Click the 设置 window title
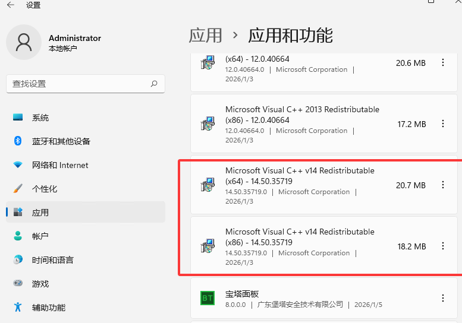 tap(33, 5)
